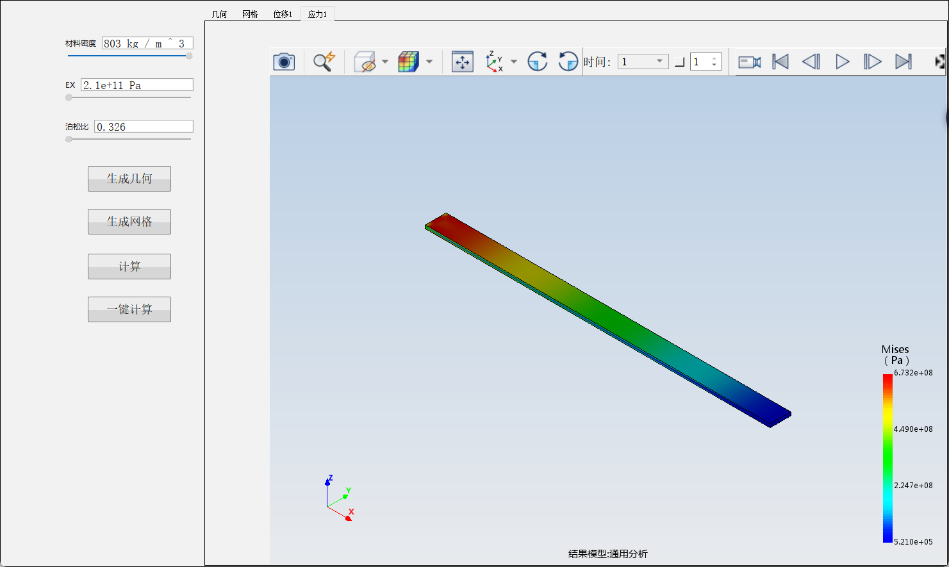The height and width of the screenshot is (567, 949).
Task: Click the 计算 button
Action: (x=129, y=267)
